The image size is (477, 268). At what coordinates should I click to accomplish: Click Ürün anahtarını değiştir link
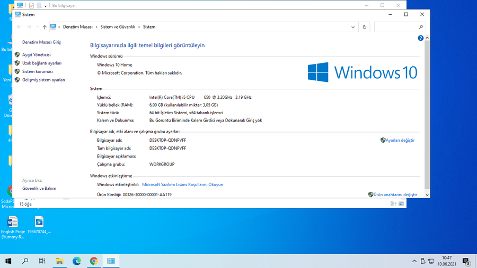pyautogui.click(x=395, y=195)
